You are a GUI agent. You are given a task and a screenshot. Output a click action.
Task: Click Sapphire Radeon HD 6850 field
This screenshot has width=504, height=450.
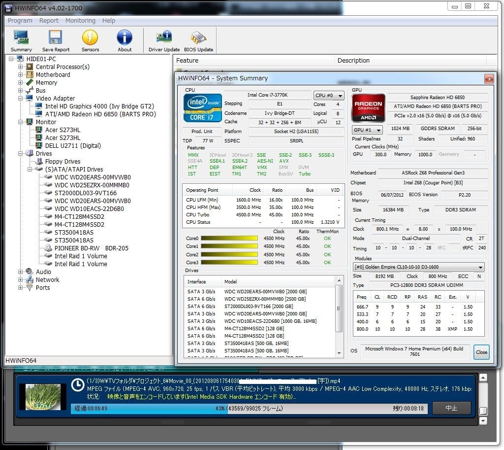[438, 97]
